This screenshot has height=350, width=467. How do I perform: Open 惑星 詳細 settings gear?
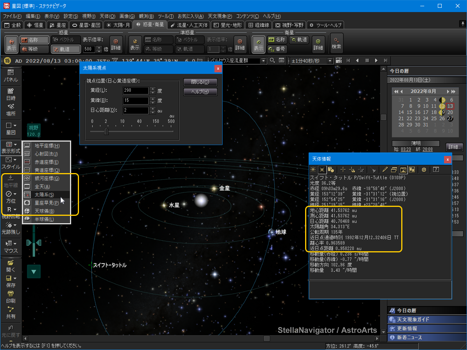click(x=116, y=44)
